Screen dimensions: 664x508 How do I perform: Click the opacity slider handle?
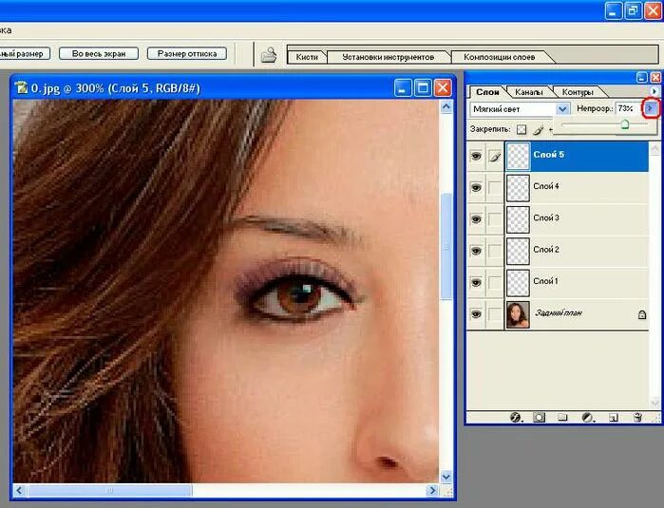[625, 124]
